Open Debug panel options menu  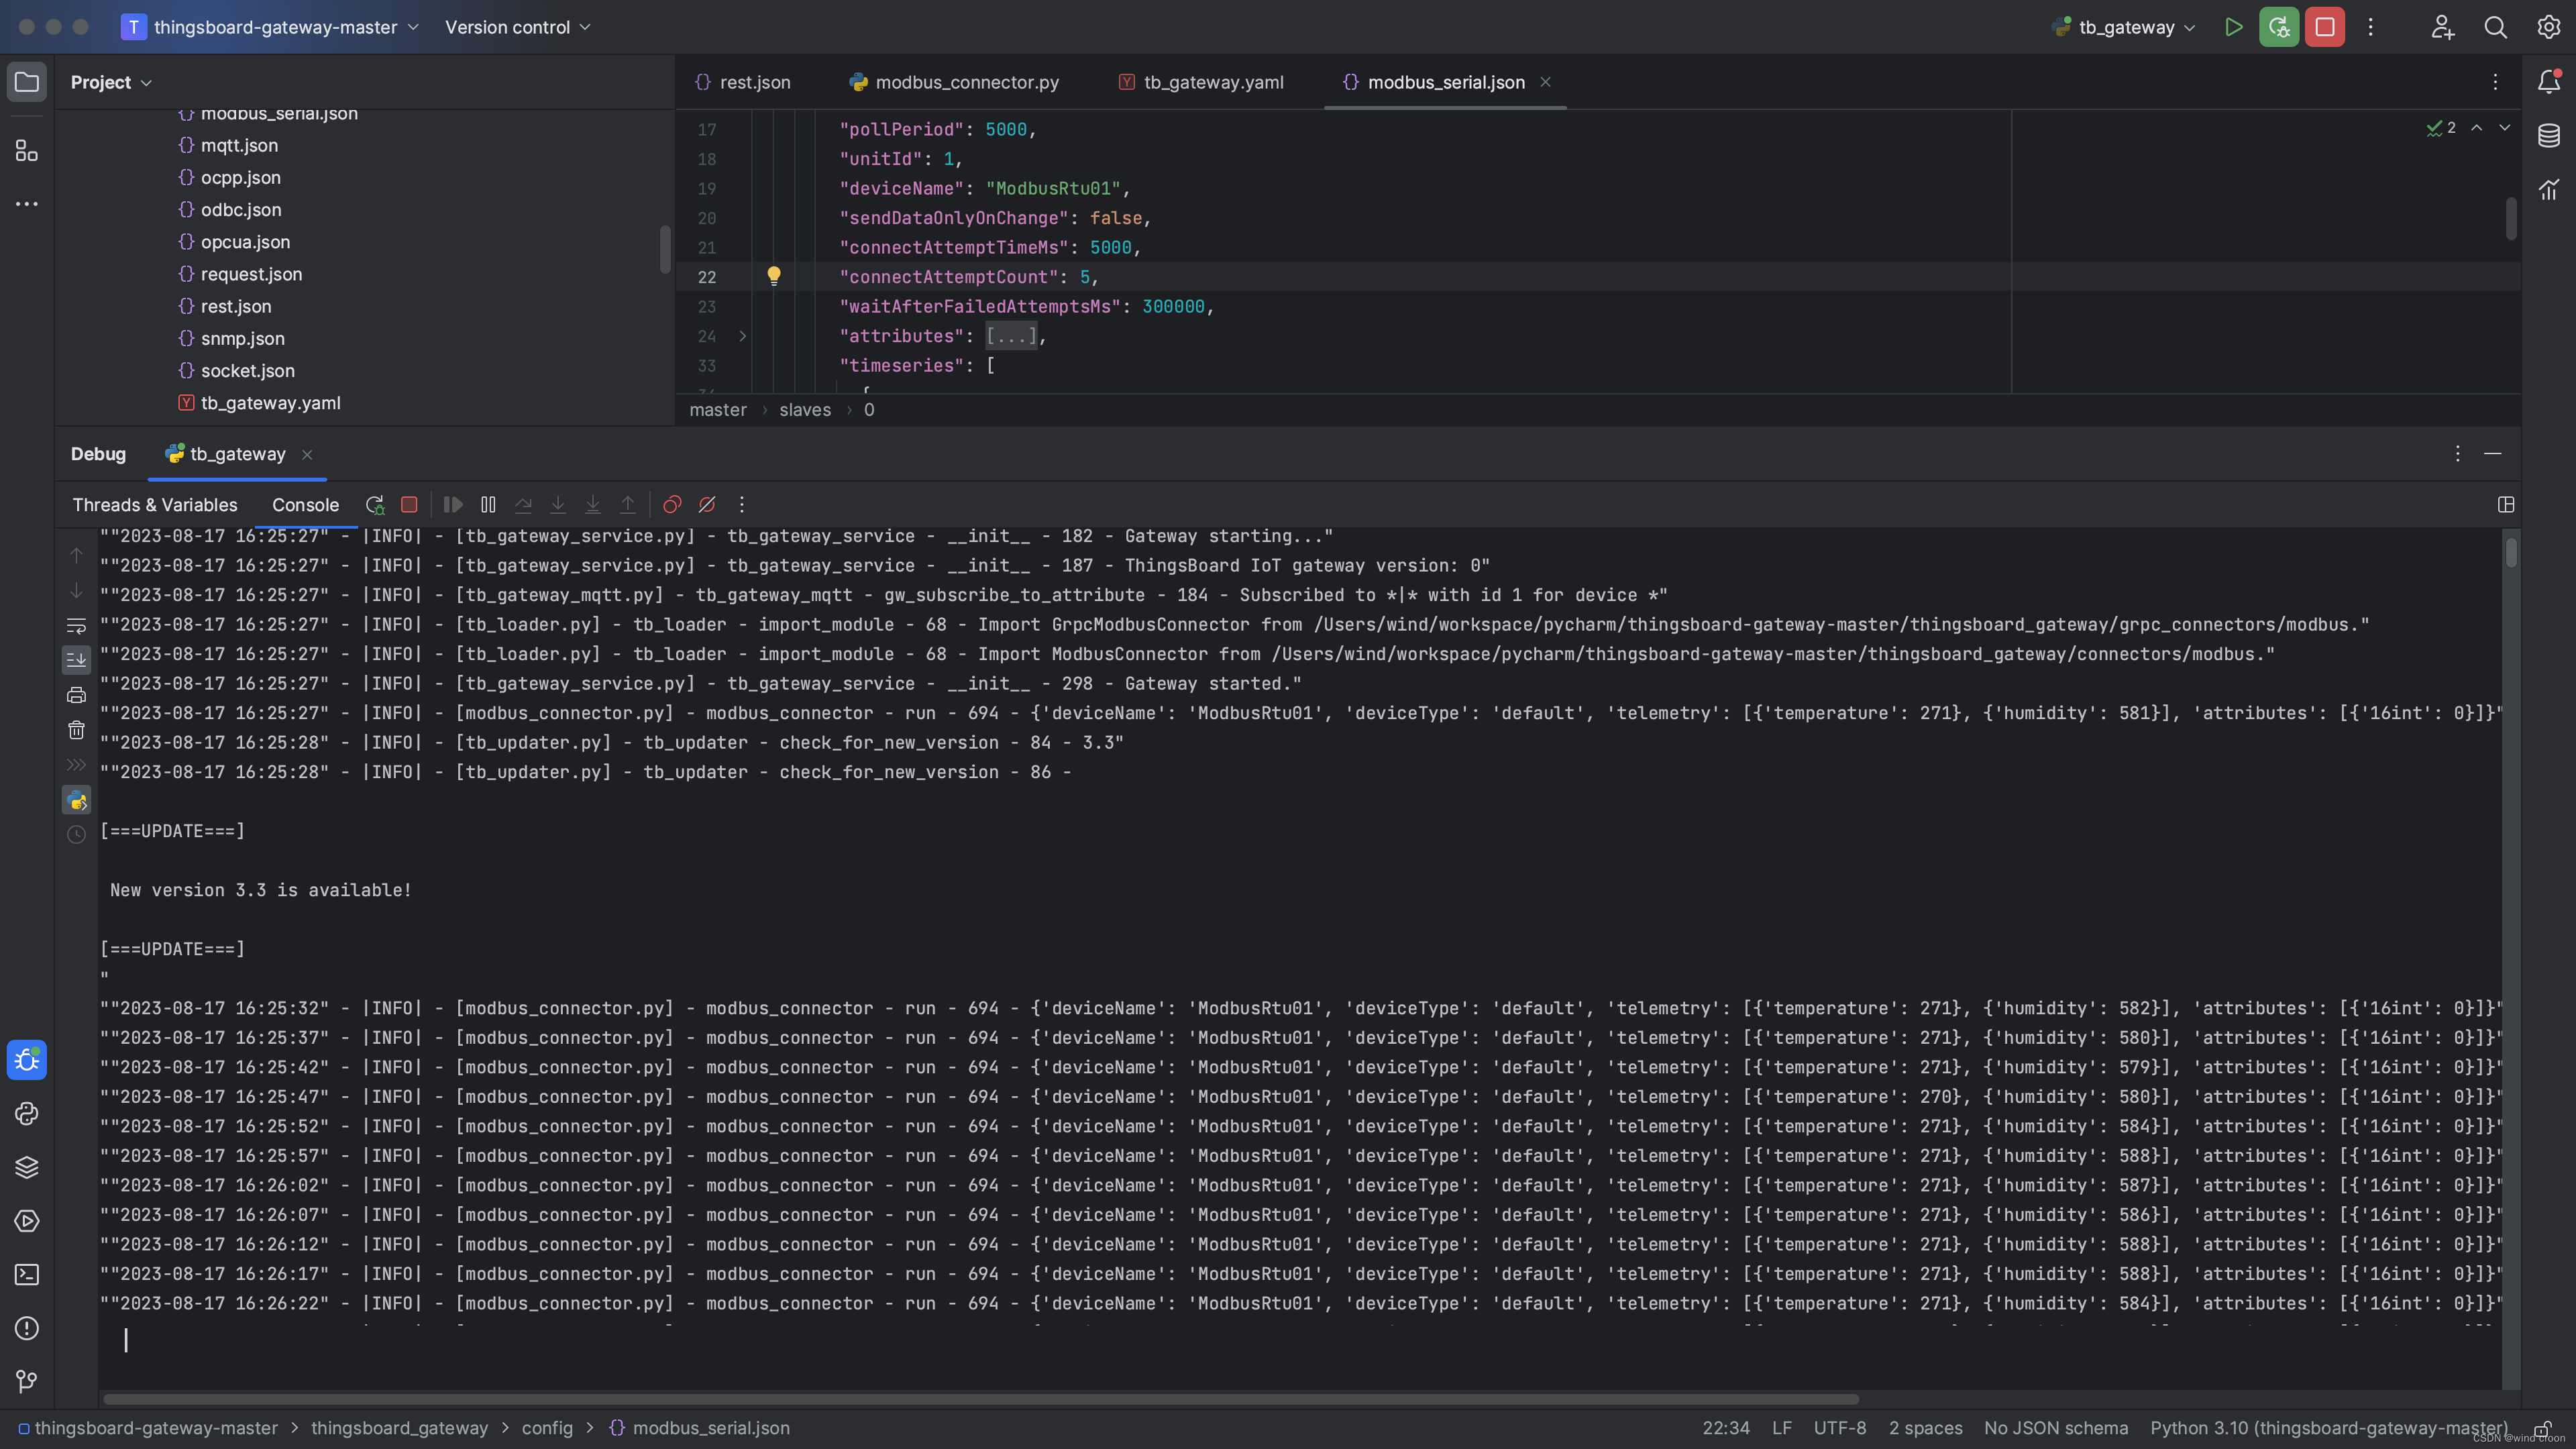pyautogui.click(x=2458, y=454)
